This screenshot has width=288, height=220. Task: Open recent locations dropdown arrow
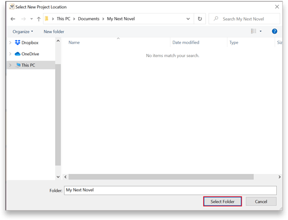[x=32, y=19]
